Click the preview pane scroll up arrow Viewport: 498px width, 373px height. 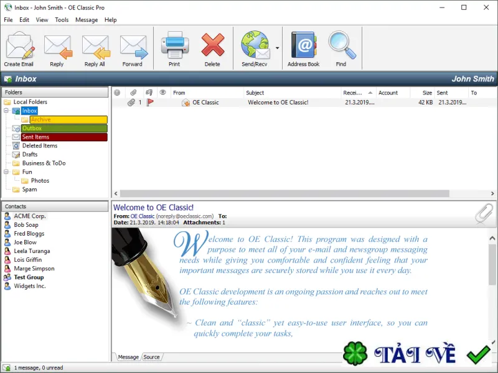point(492,239)
